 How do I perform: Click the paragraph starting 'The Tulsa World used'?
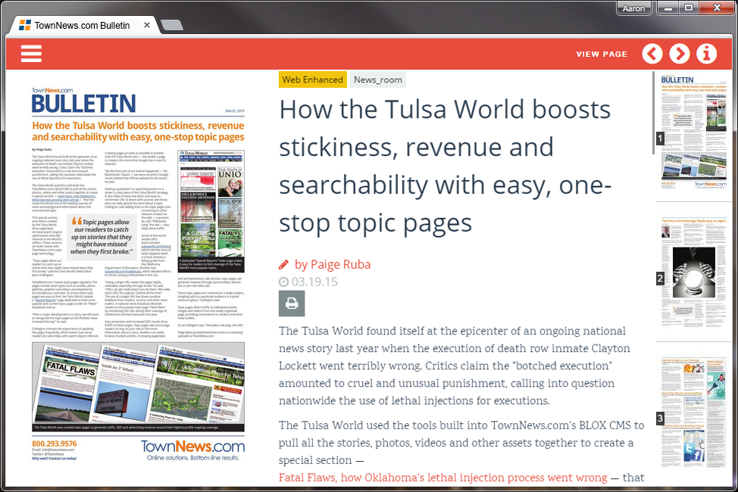tap(461, 452)
